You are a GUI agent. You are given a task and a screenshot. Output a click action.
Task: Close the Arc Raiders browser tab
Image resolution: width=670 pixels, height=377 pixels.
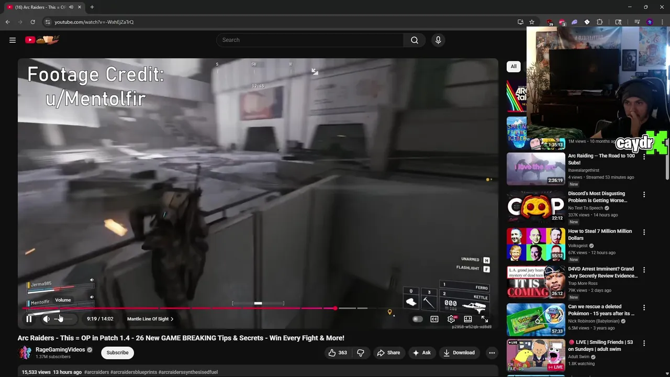click(x=80, y=7)
